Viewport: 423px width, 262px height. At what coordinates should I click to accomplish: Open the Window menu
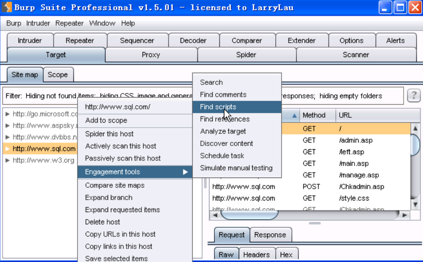click(102, 23)
